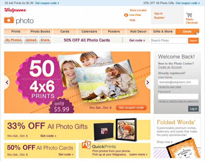The image size is (205, 161).
Task: Open the Create an Account link
Action: click(x=170, y=67)
